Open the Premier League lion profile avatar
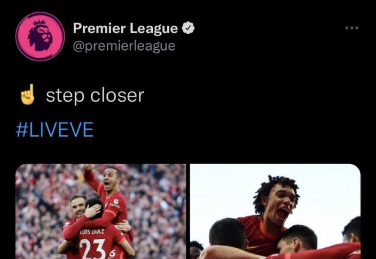 pos(40,37)
